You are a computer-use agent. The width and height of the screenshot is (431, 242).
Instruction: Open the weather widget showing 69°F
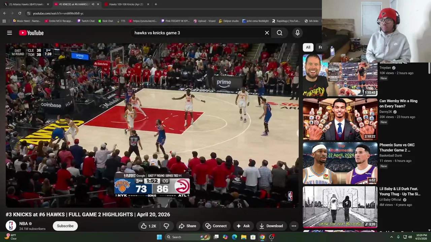coord(11,237)
